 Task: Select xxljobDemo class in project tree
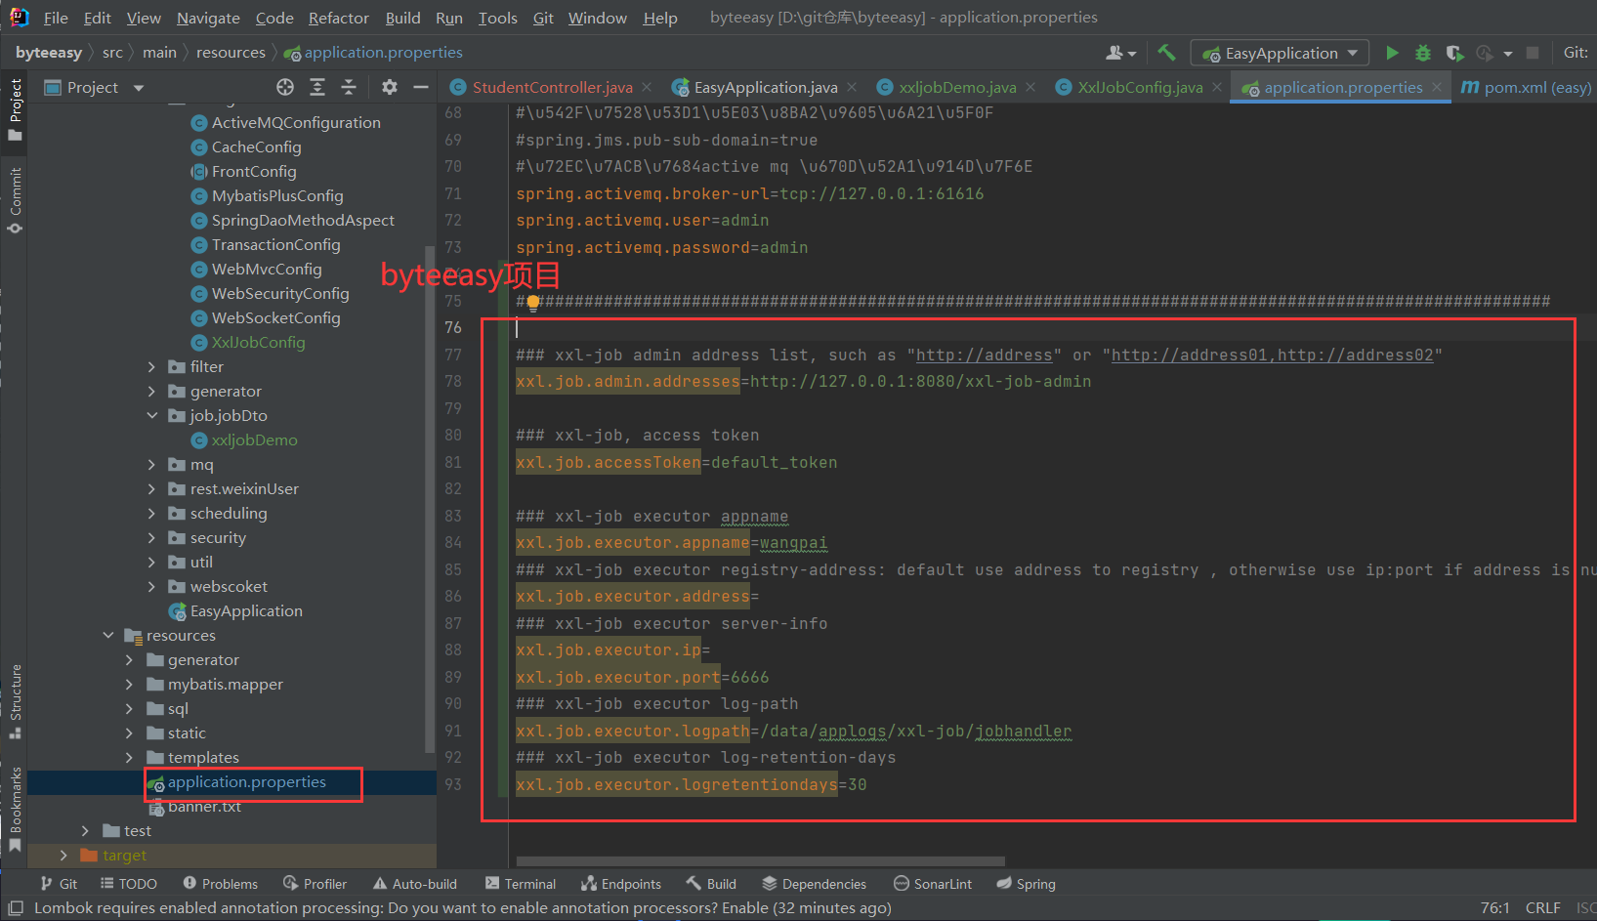pos(254,440)
